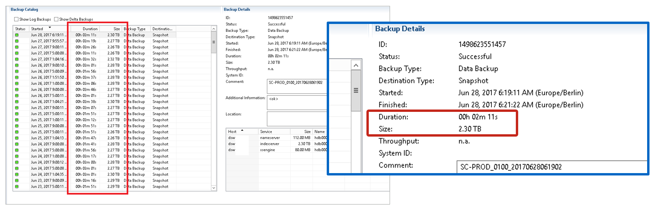Click status icon of Jun 26, 2017 1:51:50 backup
This screenshot has height=210, width=655.
17,77
